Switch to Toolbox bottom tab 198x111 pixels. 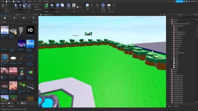(3, 106)
